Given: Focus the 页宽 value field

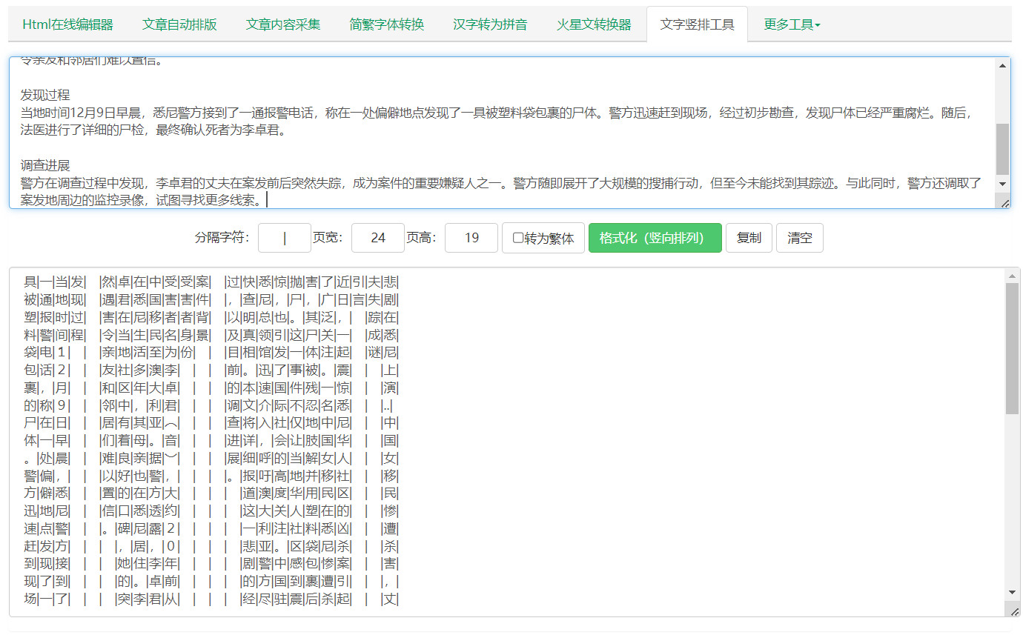Looking at the screenshot, I should [378, 238].
